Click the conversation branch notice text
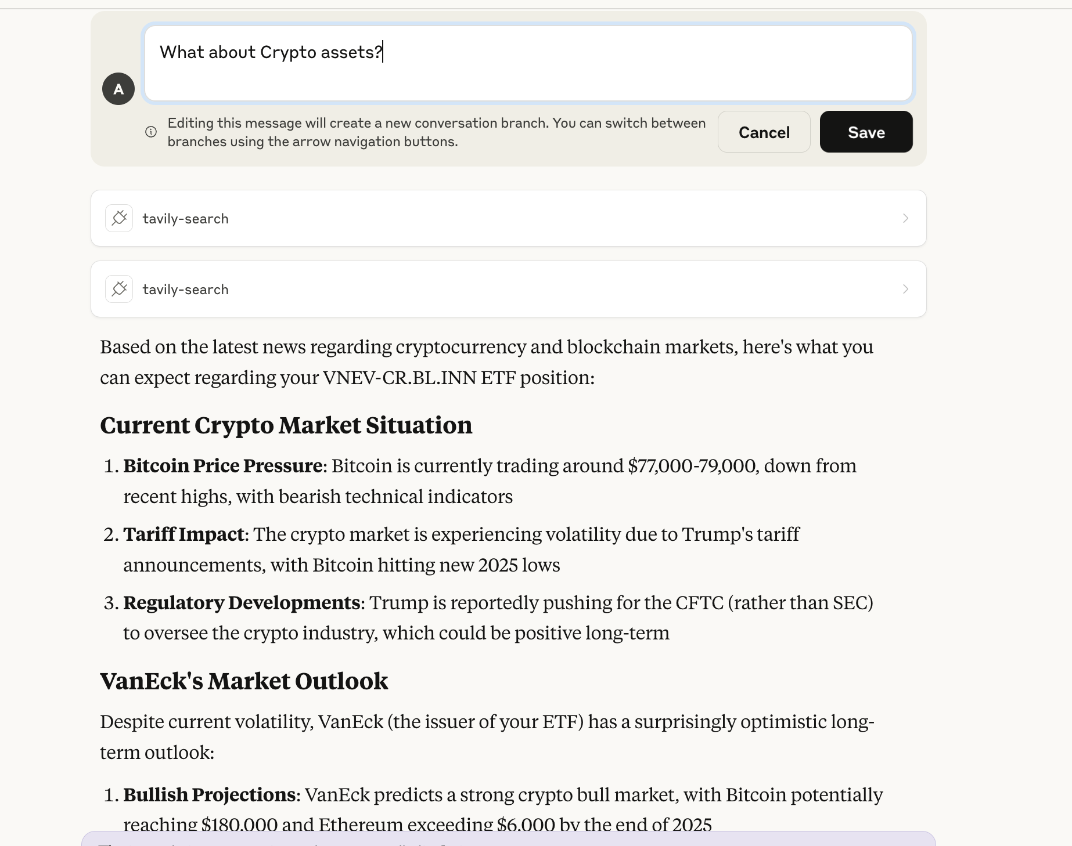The image size is (1072, 846). pos(436,132)
